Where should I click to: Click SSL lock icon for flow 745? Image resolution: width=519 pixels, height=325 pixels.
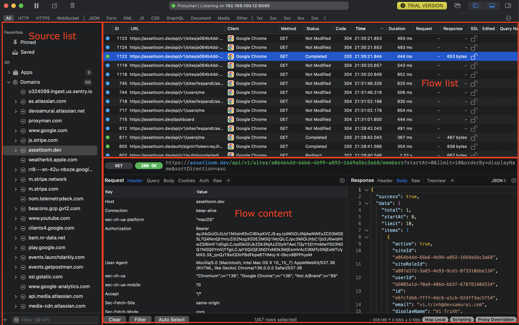tap(474, 83)
